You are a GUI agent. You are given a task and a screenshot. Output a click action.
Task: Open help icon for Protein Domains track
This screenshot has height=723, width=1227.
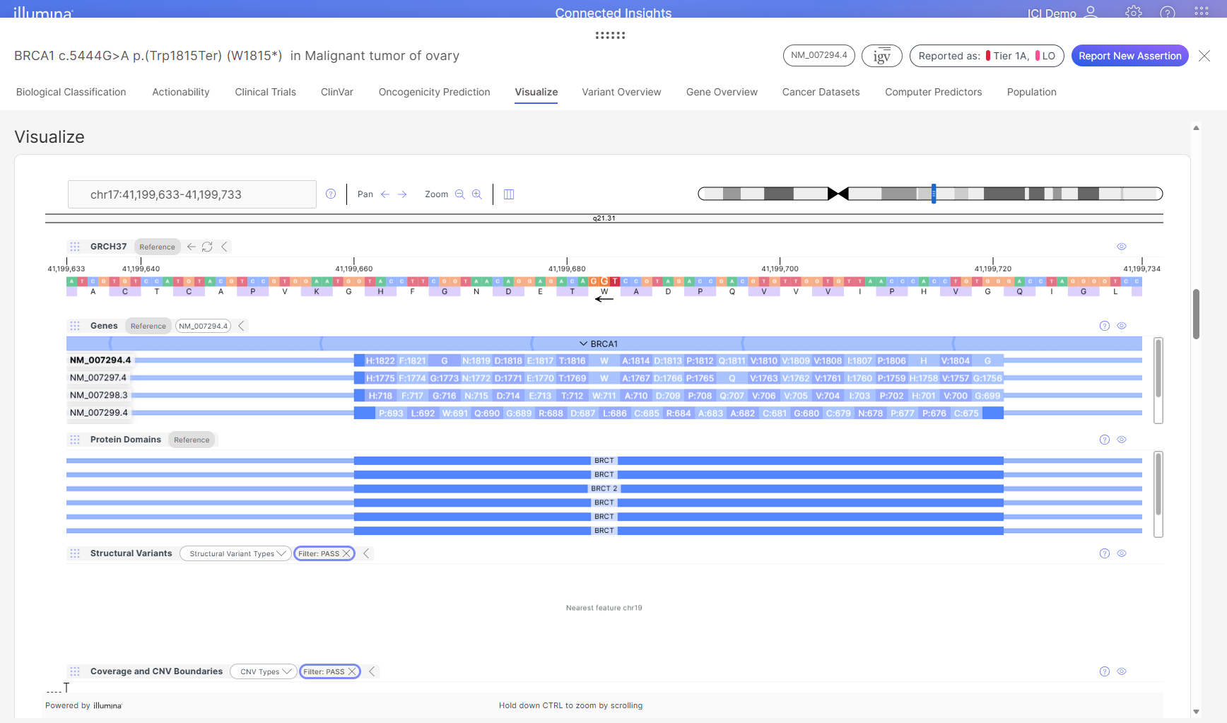(1105, 440)
